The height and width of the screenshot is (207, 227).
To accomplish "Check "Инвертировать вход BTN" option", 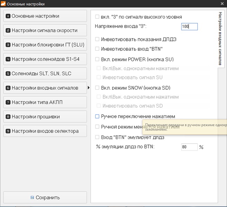I will tap(97, 49).
